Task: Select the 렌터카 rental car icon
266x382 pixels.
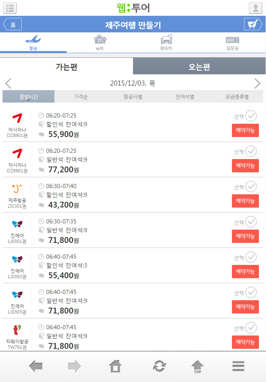Action: pyautogui.click(x=166, y=40)
